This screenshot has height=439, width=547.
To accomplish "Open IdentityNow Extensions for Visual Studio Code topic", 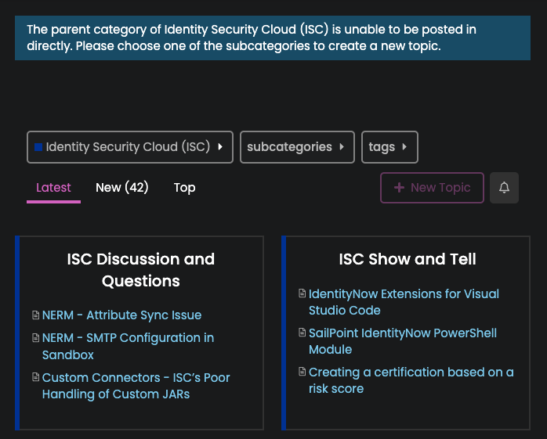I will click(x=404, y=302).
